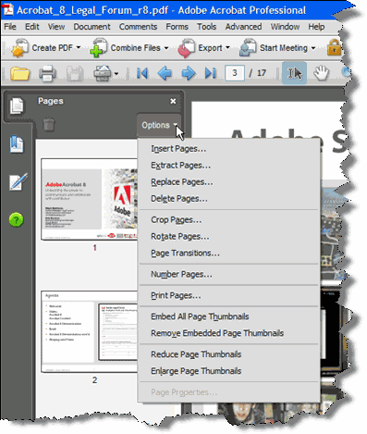The image size is (367, 434).
Task: Open the How To help sidebar icon
Action: tap(16, 220)
